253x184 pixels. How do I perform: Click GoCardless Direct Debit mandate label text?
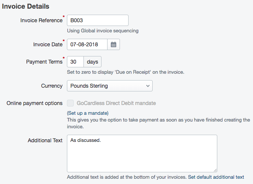[x=116, y=103]
